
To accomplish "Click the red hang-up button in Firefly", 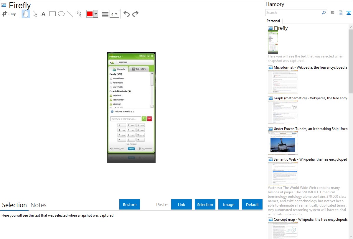I will (x=149, y=119).
